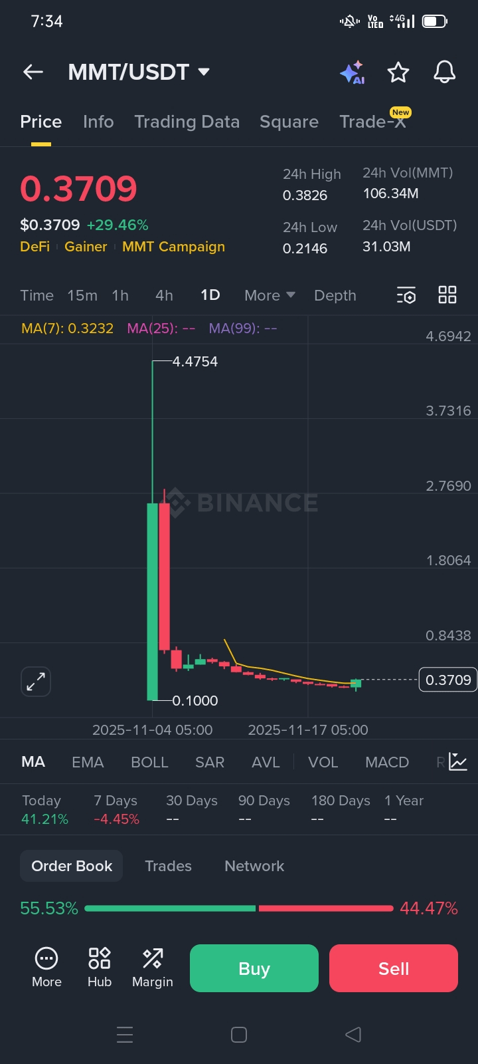478x1064 pixels.
Task: Enable the BOLL indicator
Action: pos(149,762)
